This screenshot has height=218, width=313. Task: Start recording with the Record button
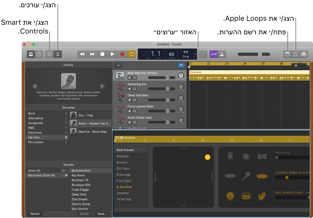point(122,54)
